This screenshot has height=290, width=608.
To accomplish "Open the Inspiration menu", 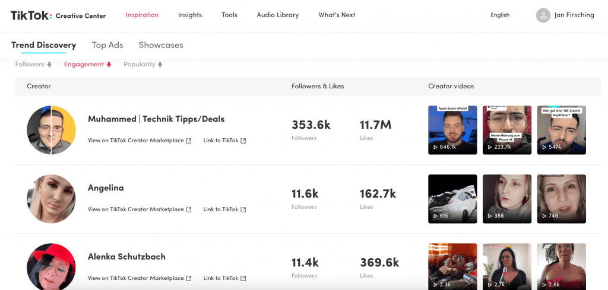I will (x=142, y=15).
